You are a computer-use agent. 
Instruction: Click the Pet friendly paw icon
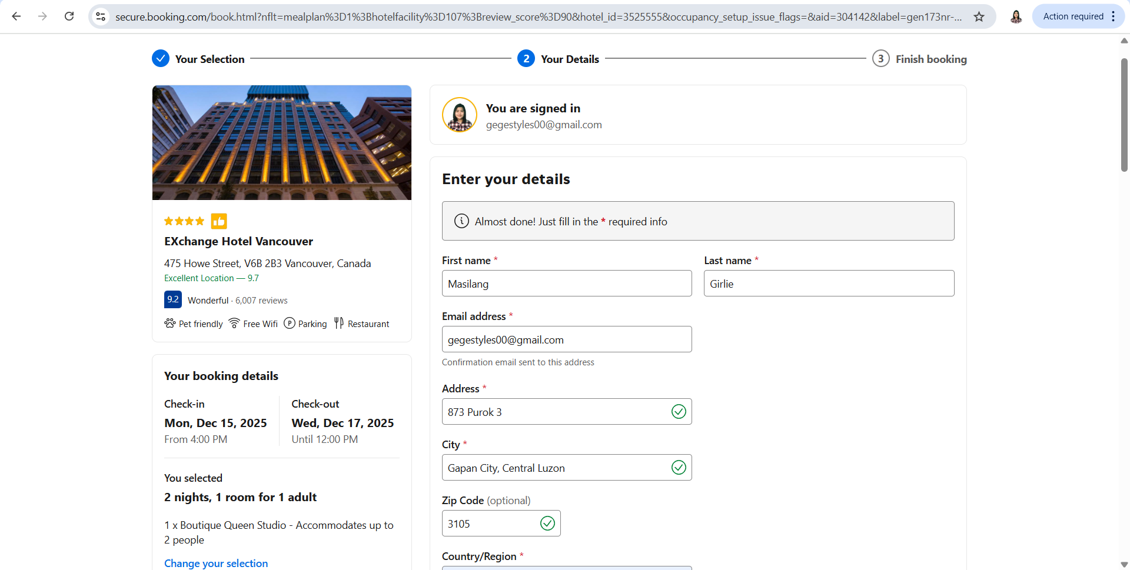(170, 324)
